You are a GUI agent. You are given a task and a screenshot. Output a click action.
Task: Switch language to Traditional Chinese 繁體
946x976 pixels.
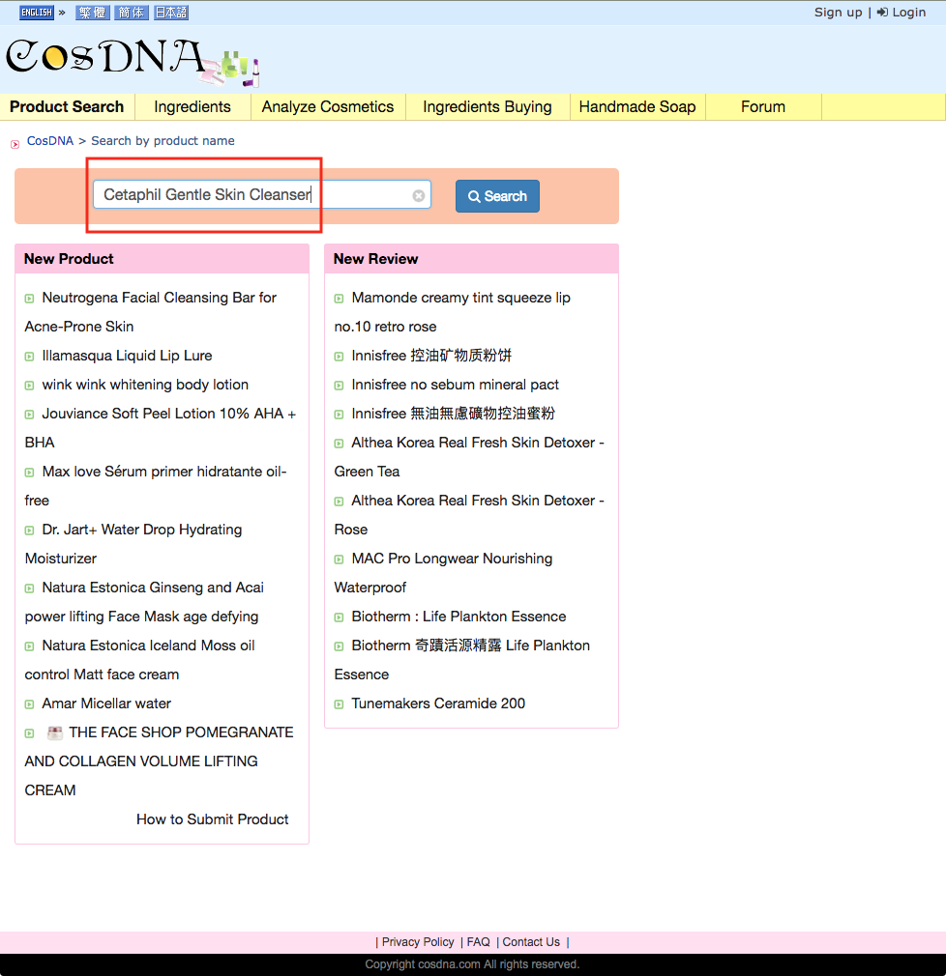93,13
